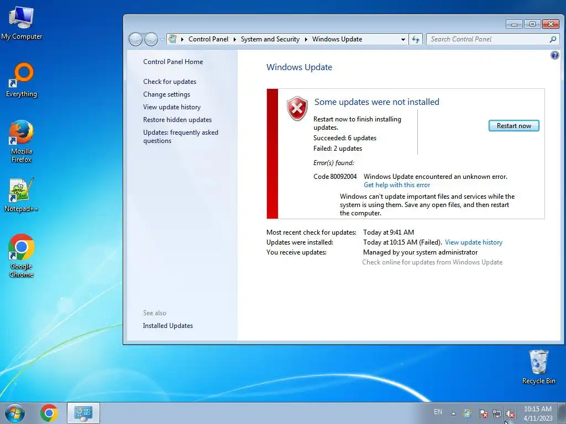Launch Notepad++ desktop shortcut
Screen dimensions: 566x424
click(x=22, y=195)
